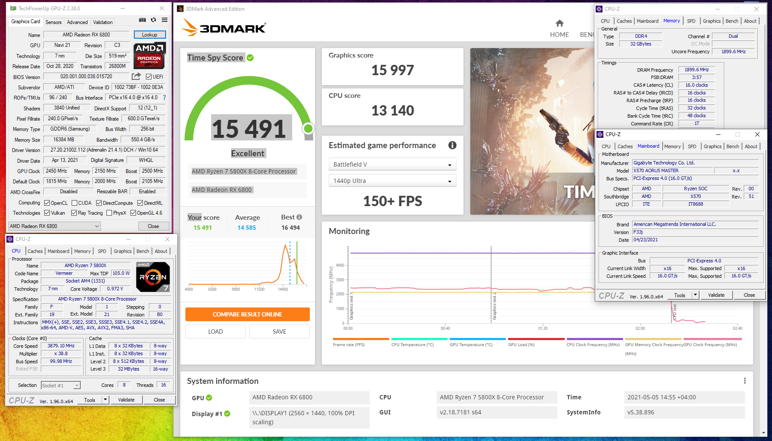
Task: Open the System information three-dot menu
Action: tap(745, 381)
